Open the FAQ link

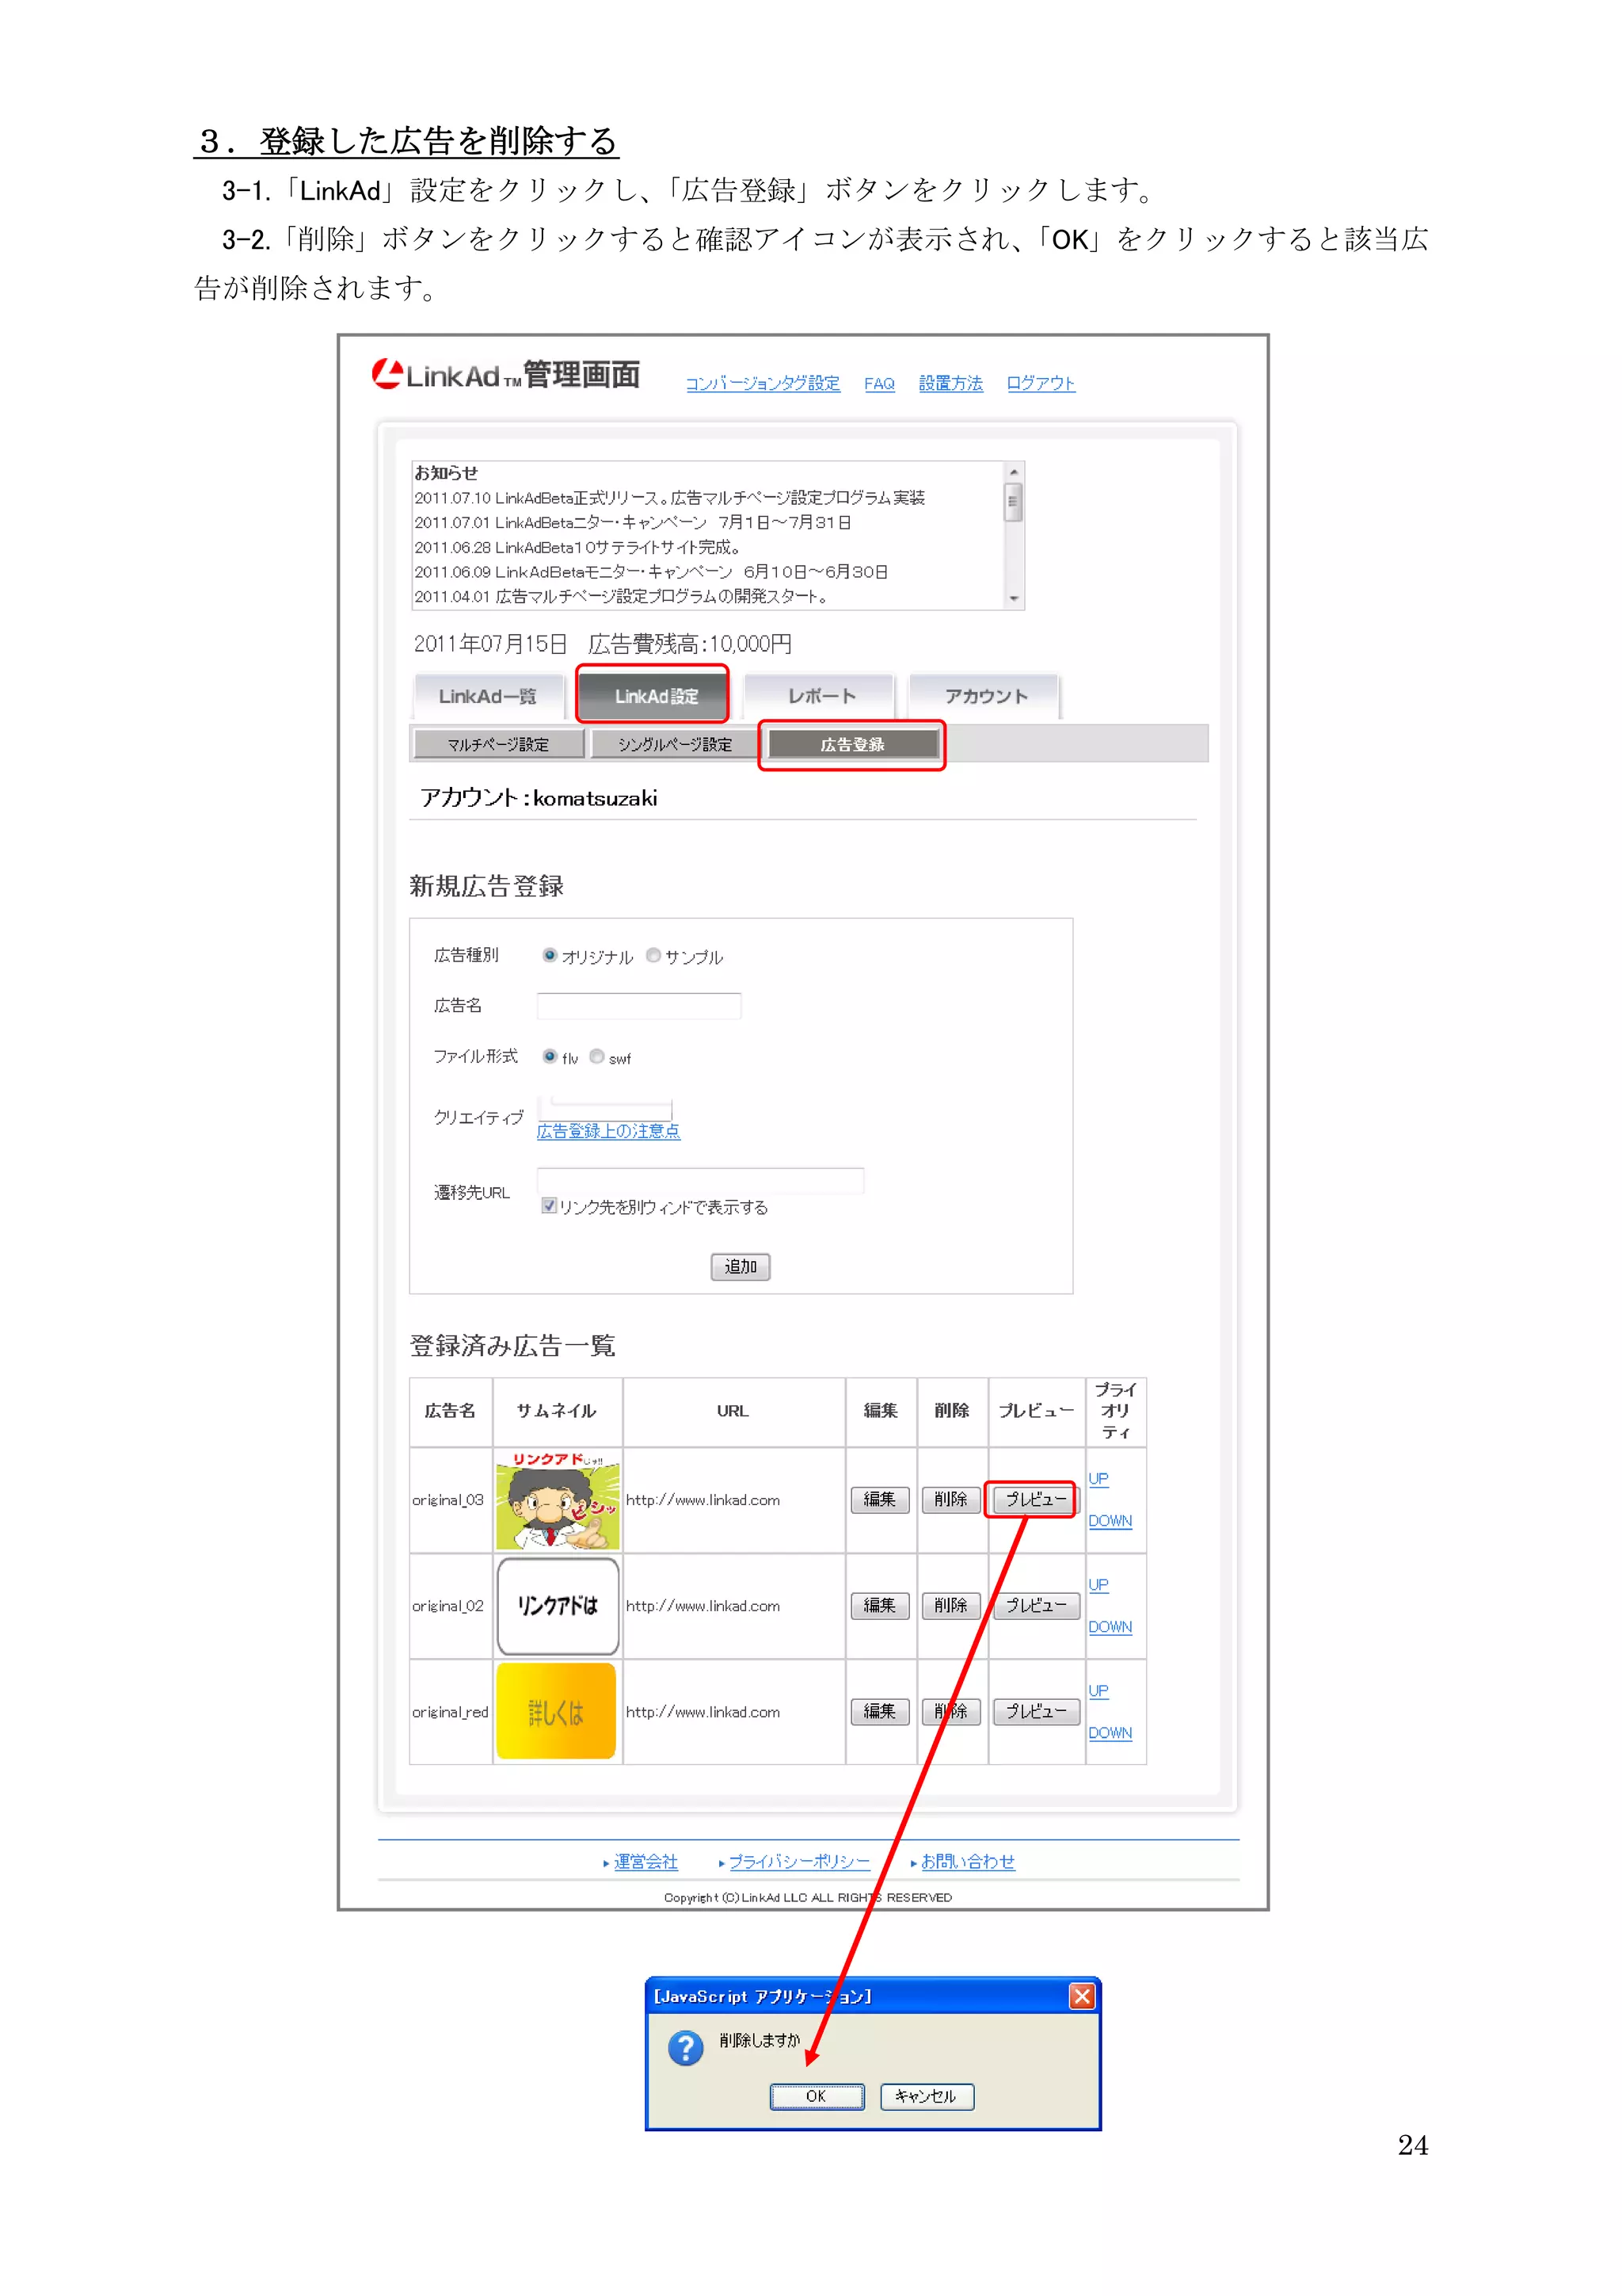(879, 383)
